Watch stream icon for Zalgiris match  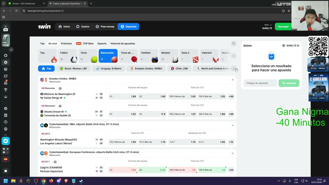pos(55,162)
